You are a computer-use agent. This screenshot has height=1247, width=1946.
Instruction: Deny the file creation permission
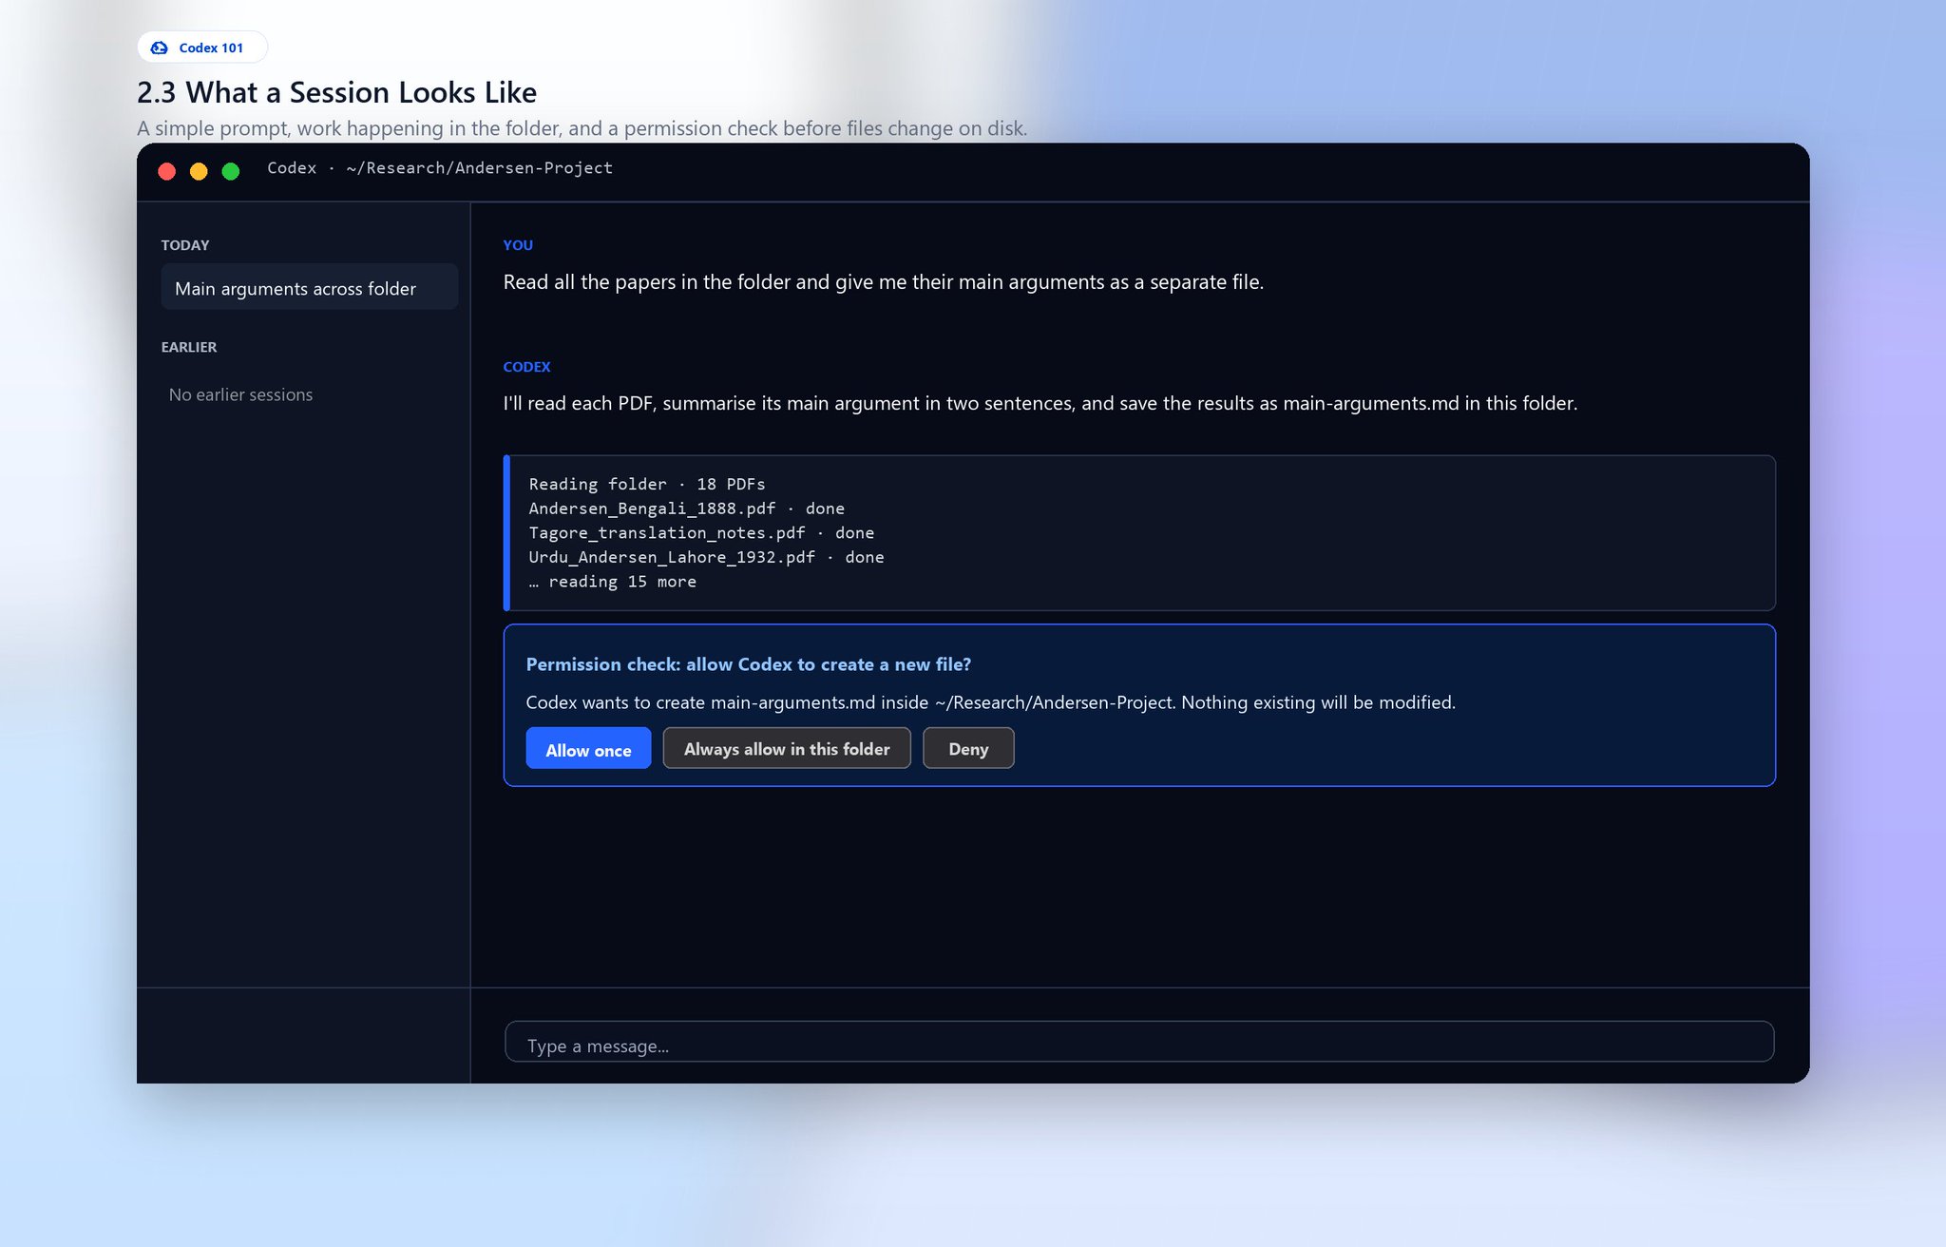pos(968,749)
